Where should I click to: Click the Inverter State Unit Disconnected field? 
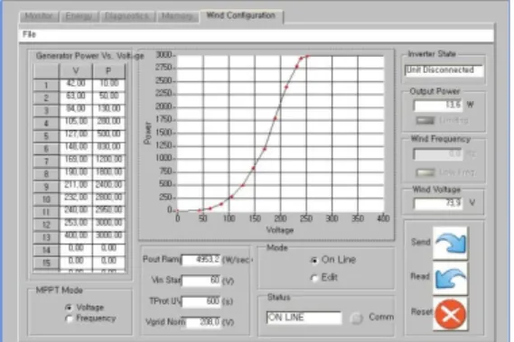(x=444, y=70)
